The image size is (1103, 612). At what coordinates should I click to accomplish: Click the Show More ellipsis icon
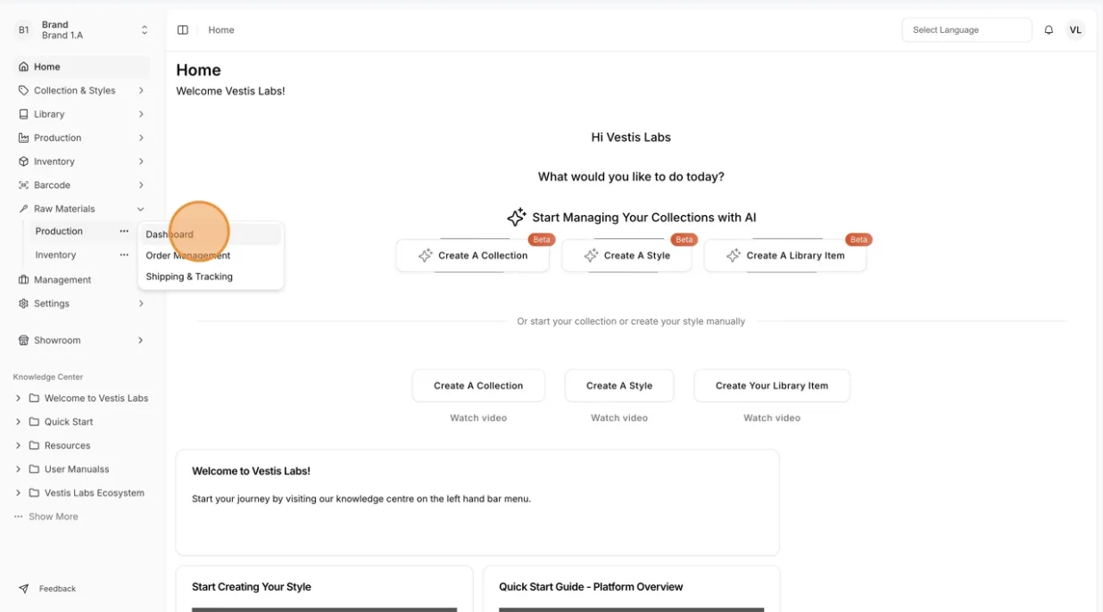pyautogui.click(x=19, y=517)
